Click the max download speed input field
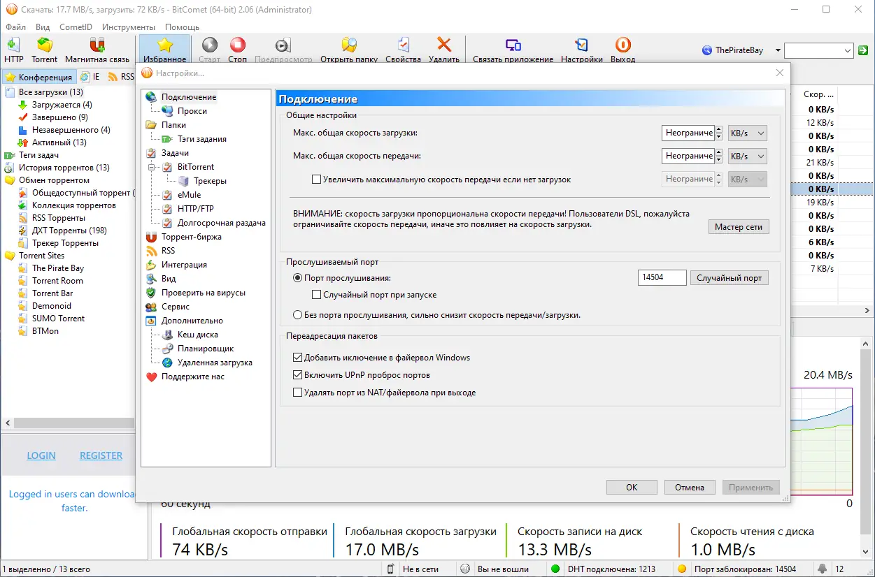The image size is (875, 577). pos(688,133)
